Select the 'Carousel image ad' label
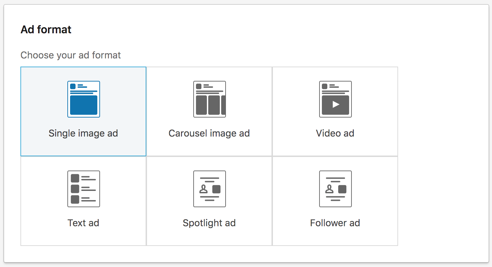 209,133
